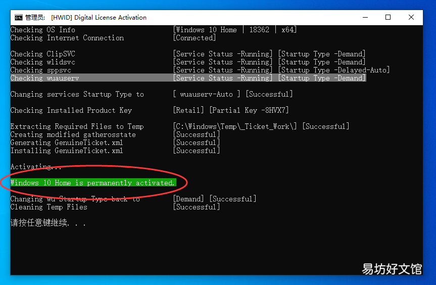
Task: Click the window title '[HWID] Digital License Activation'
Action: 99,18
